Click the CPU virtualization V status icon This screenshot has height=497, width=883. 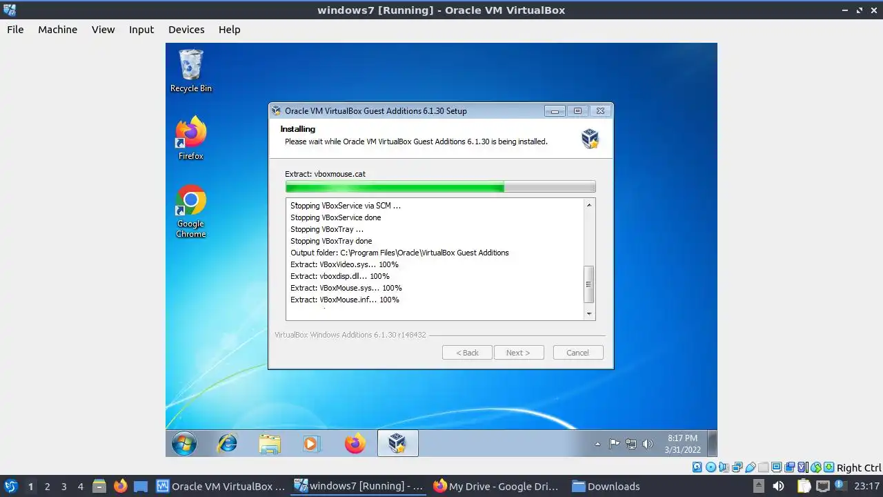(x=803, y=467)
